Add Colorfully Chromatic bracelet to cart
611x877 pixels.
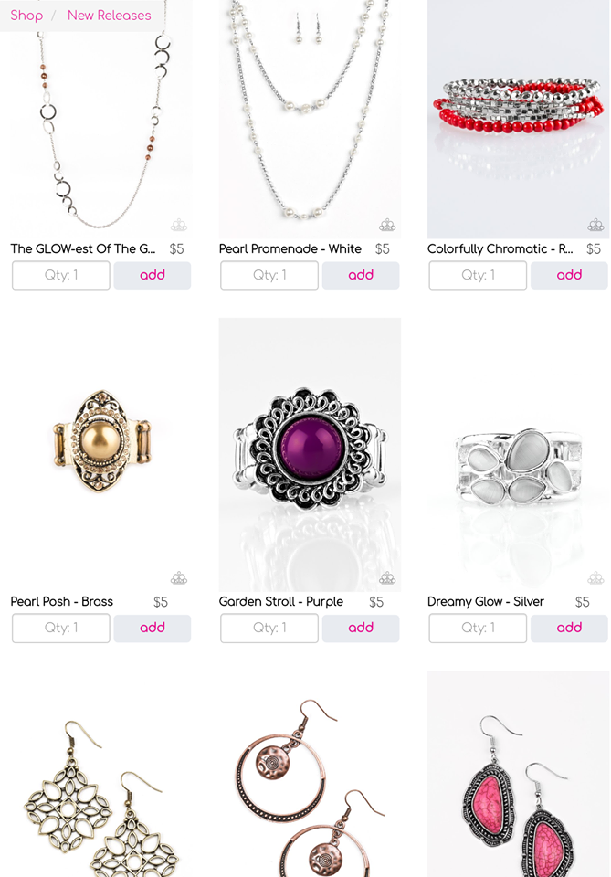point(569,275)
